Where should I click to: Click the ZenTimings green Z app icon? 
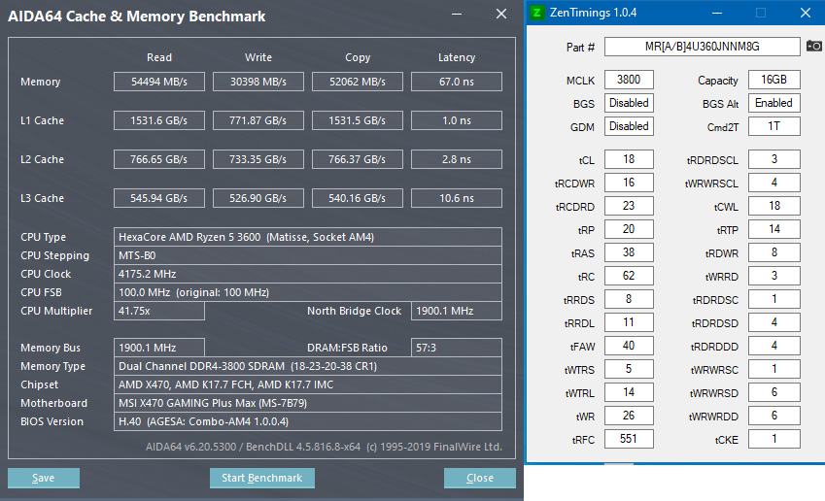click(537, 13)
